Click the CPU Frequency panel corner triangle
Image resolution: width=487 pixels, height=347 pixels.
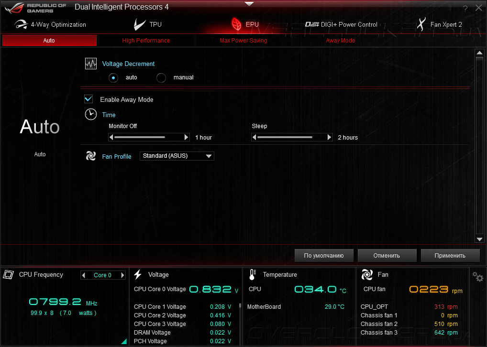pos(124,341)
